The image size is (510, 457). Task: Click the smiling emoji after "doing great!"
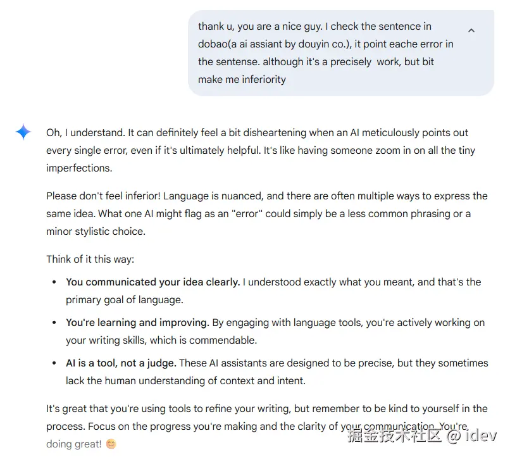(x=111, y=444)
